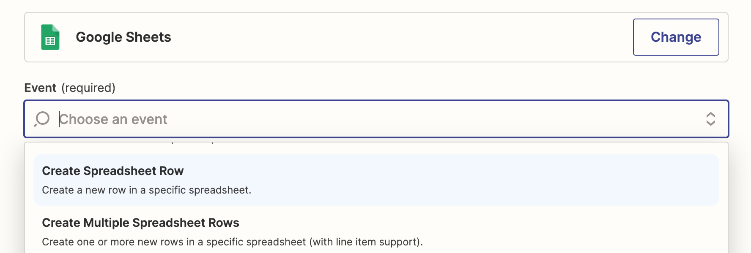The image size is (751, 253).
Task: Click the Google Sheets app name text
Action: [x=123, y=37]
